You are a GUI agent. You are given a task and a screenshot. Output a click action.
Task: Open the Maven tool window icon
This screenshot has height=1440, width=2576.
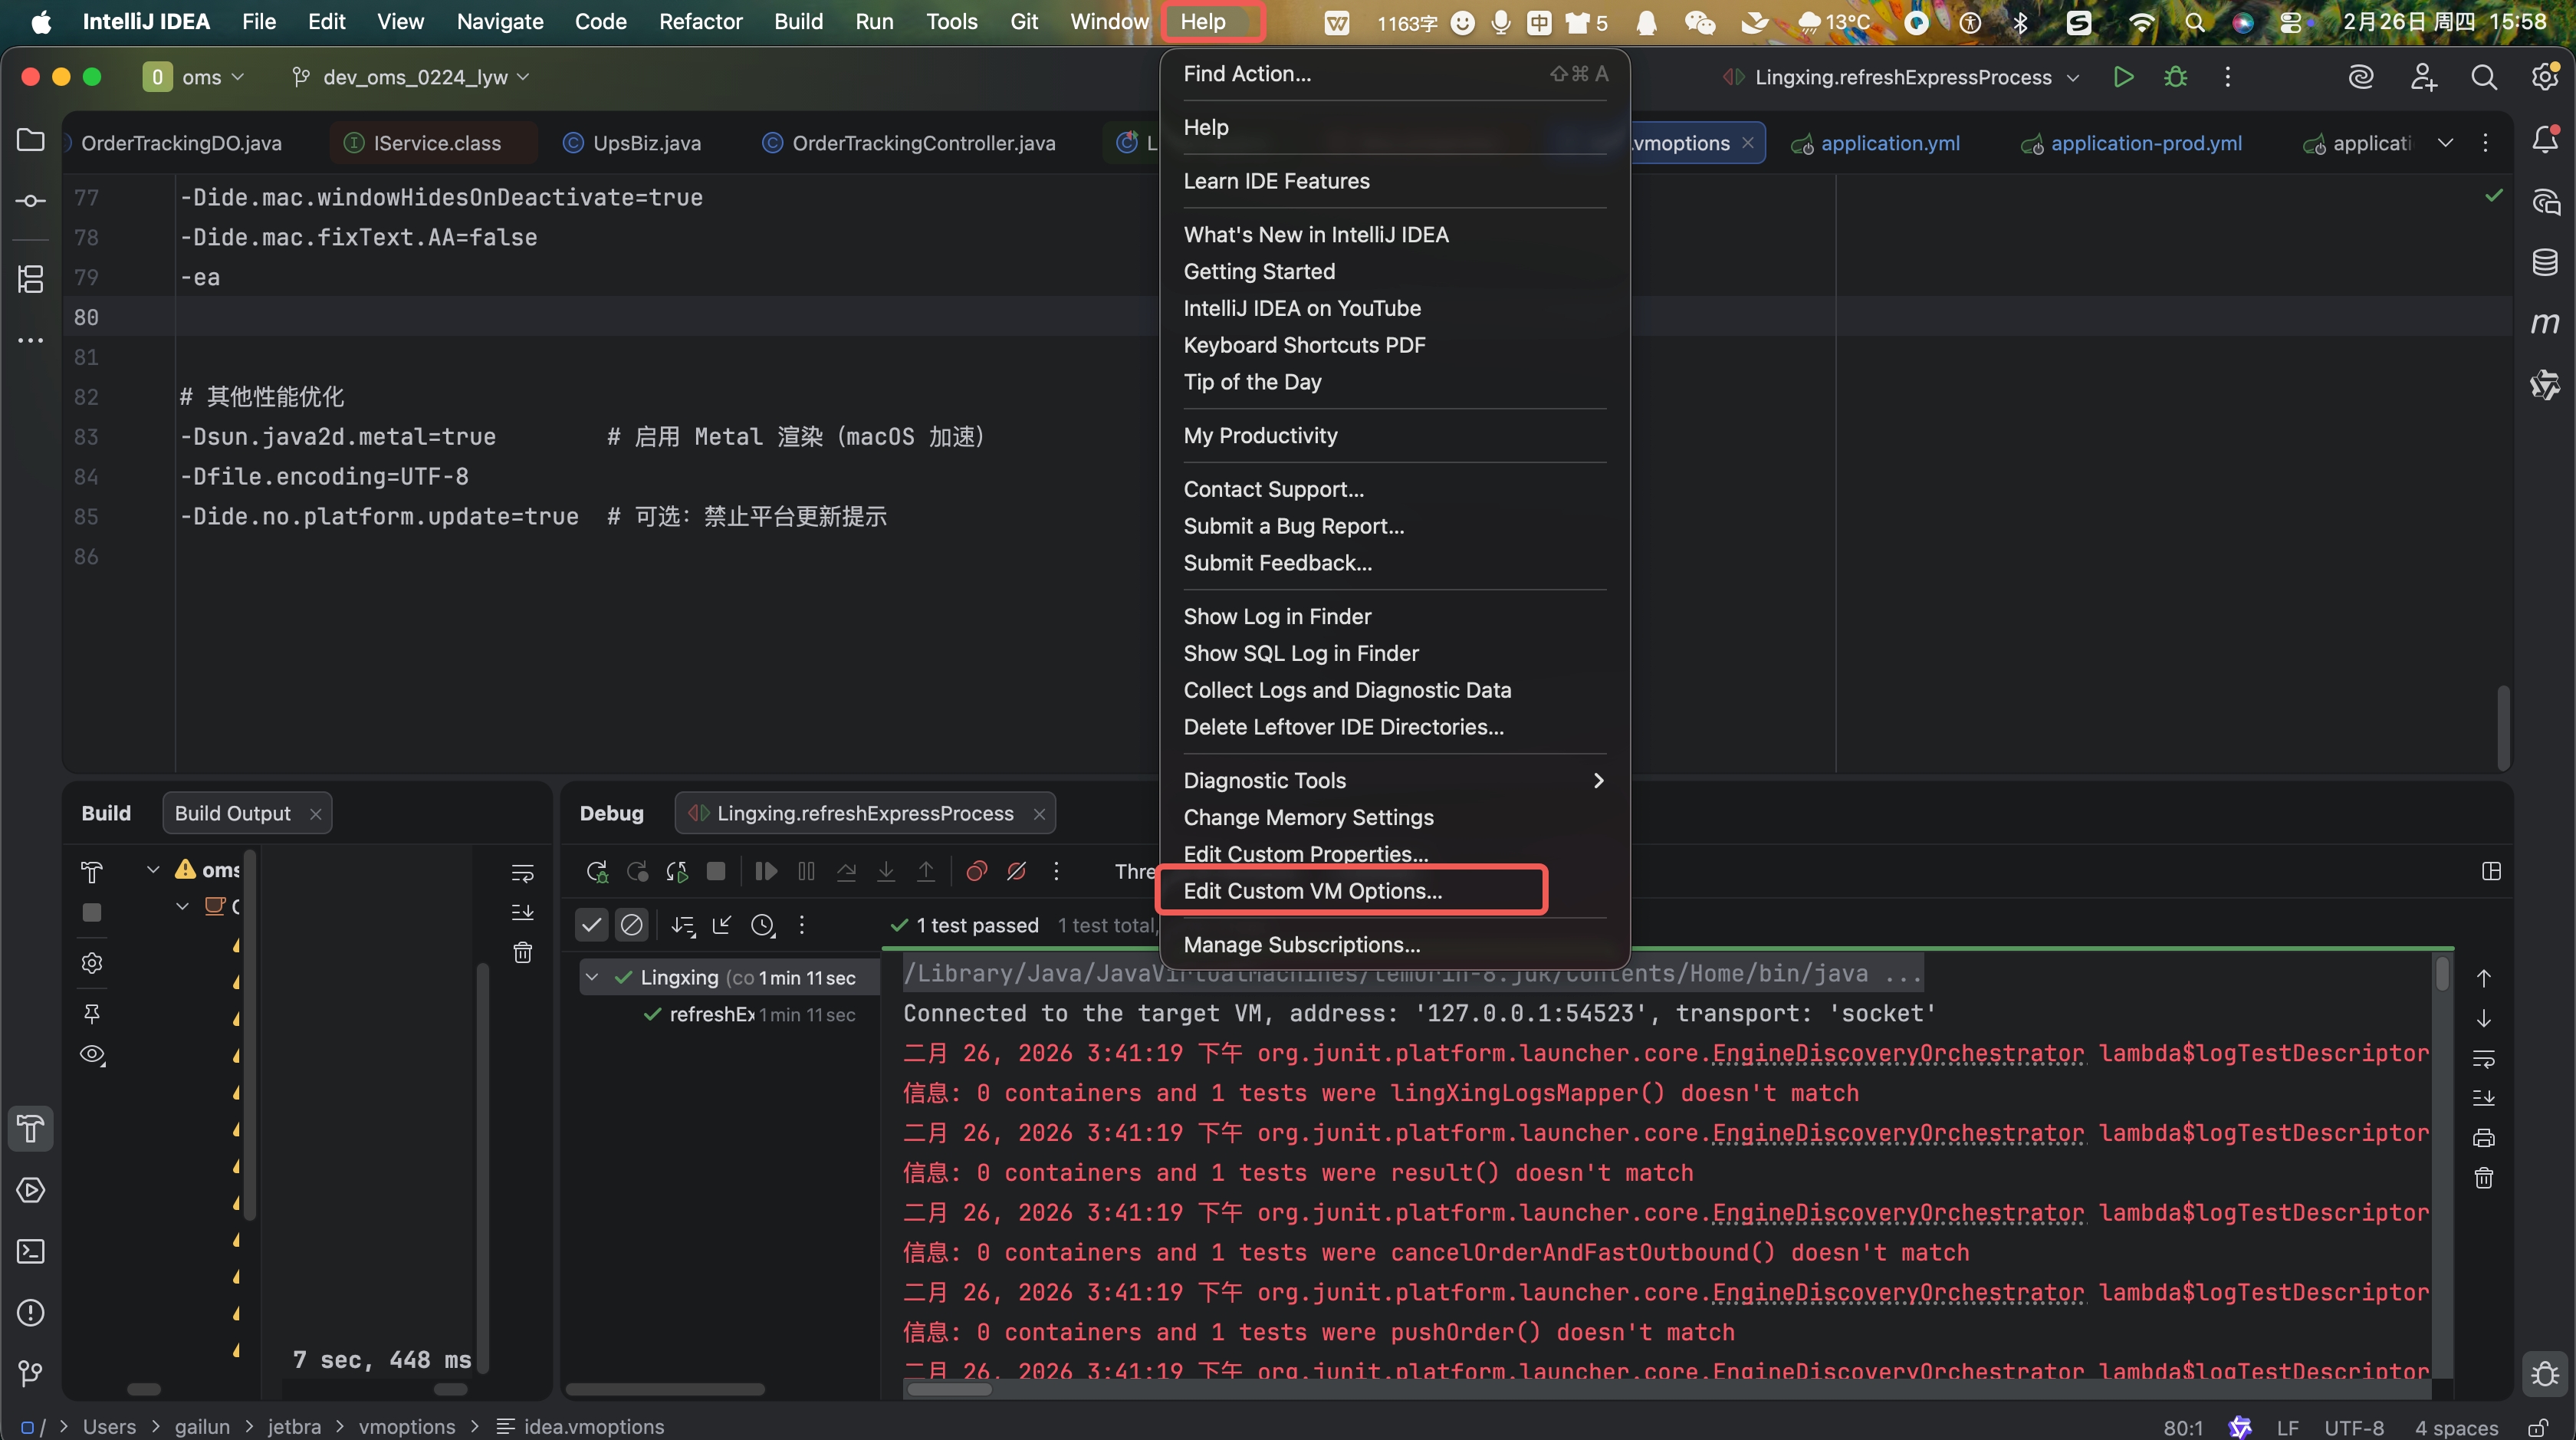[x=2545, y=323]
